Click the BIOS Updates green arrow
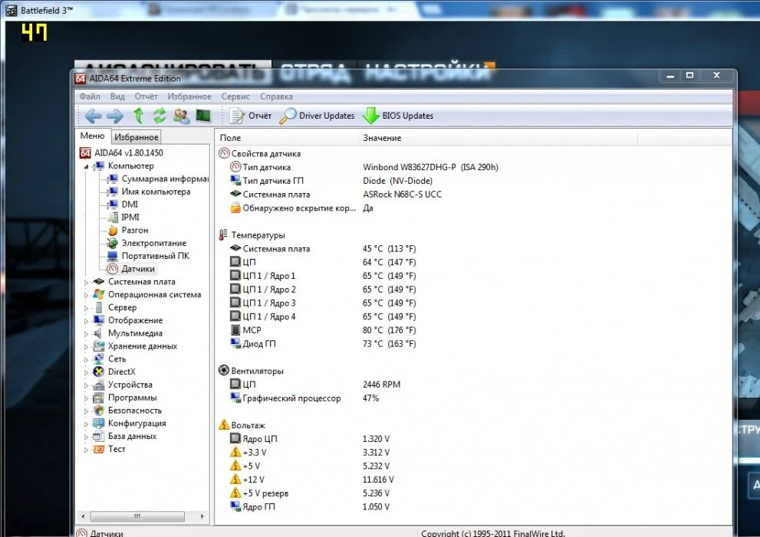Screen dimensions: 760x537 [x=371, y=116]
